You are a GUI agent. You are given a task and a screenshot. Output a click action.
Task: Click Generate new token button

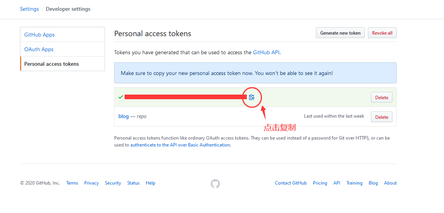click(x=340, y=33)
